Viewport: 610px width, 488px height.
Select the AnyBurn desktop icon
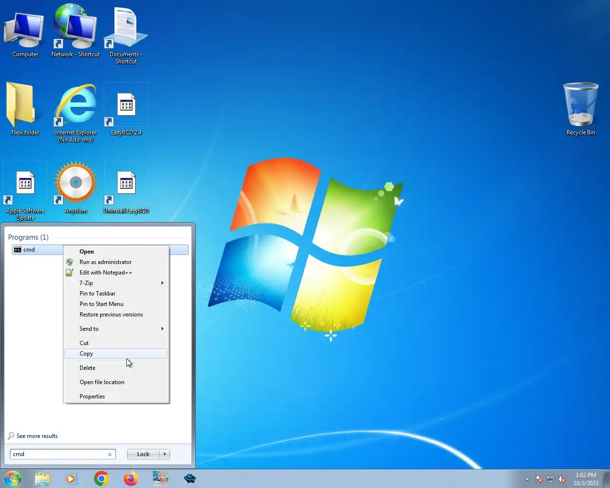click(x=76, y=188)
